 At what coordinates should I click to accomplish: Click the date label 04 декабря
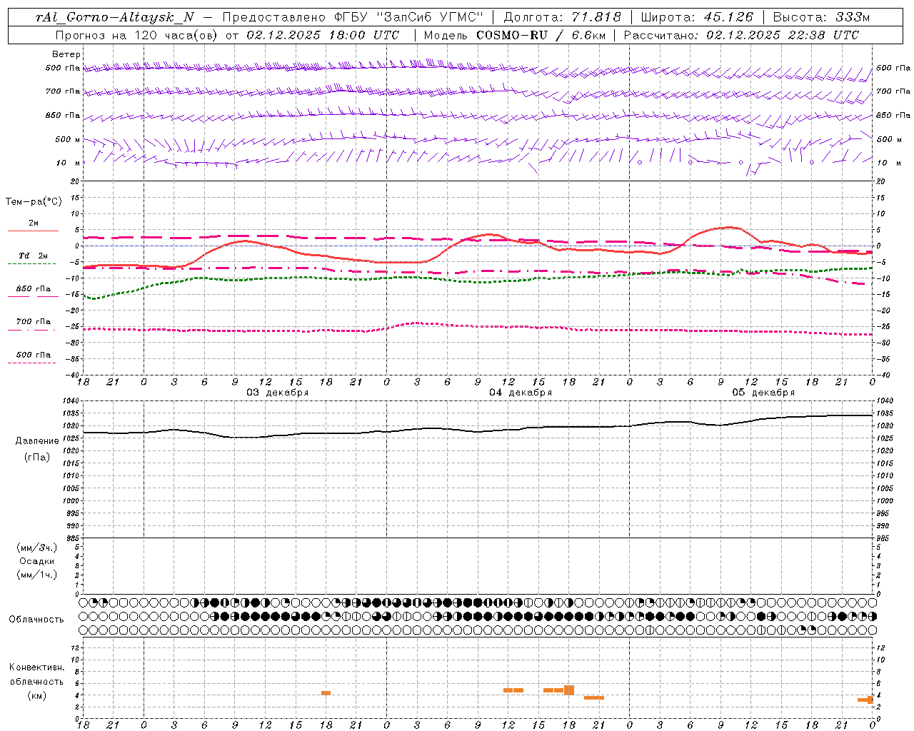[521, 393]
